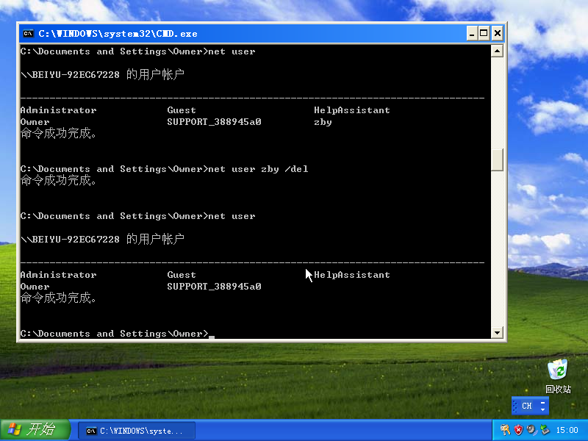Viewport: 588px width, 441px height.
Task: Click the 'zby' user name in first listing
Action: (x=323, y=122)
